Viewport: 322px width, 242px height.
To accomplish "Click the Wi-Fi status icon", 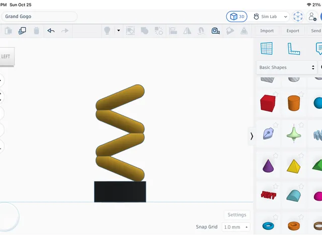I will click(x=308, y=5).
